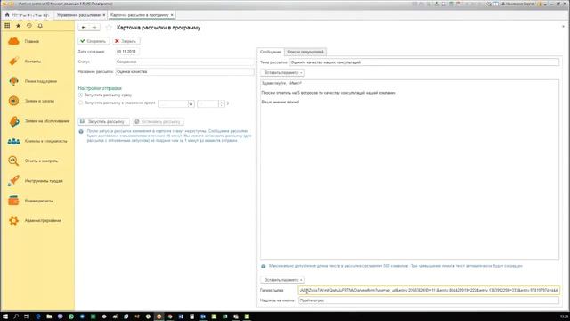Viewport: 570px width, 321px height.
Task: Open the notifications bell icon
Action: click(x=40, y=26)
